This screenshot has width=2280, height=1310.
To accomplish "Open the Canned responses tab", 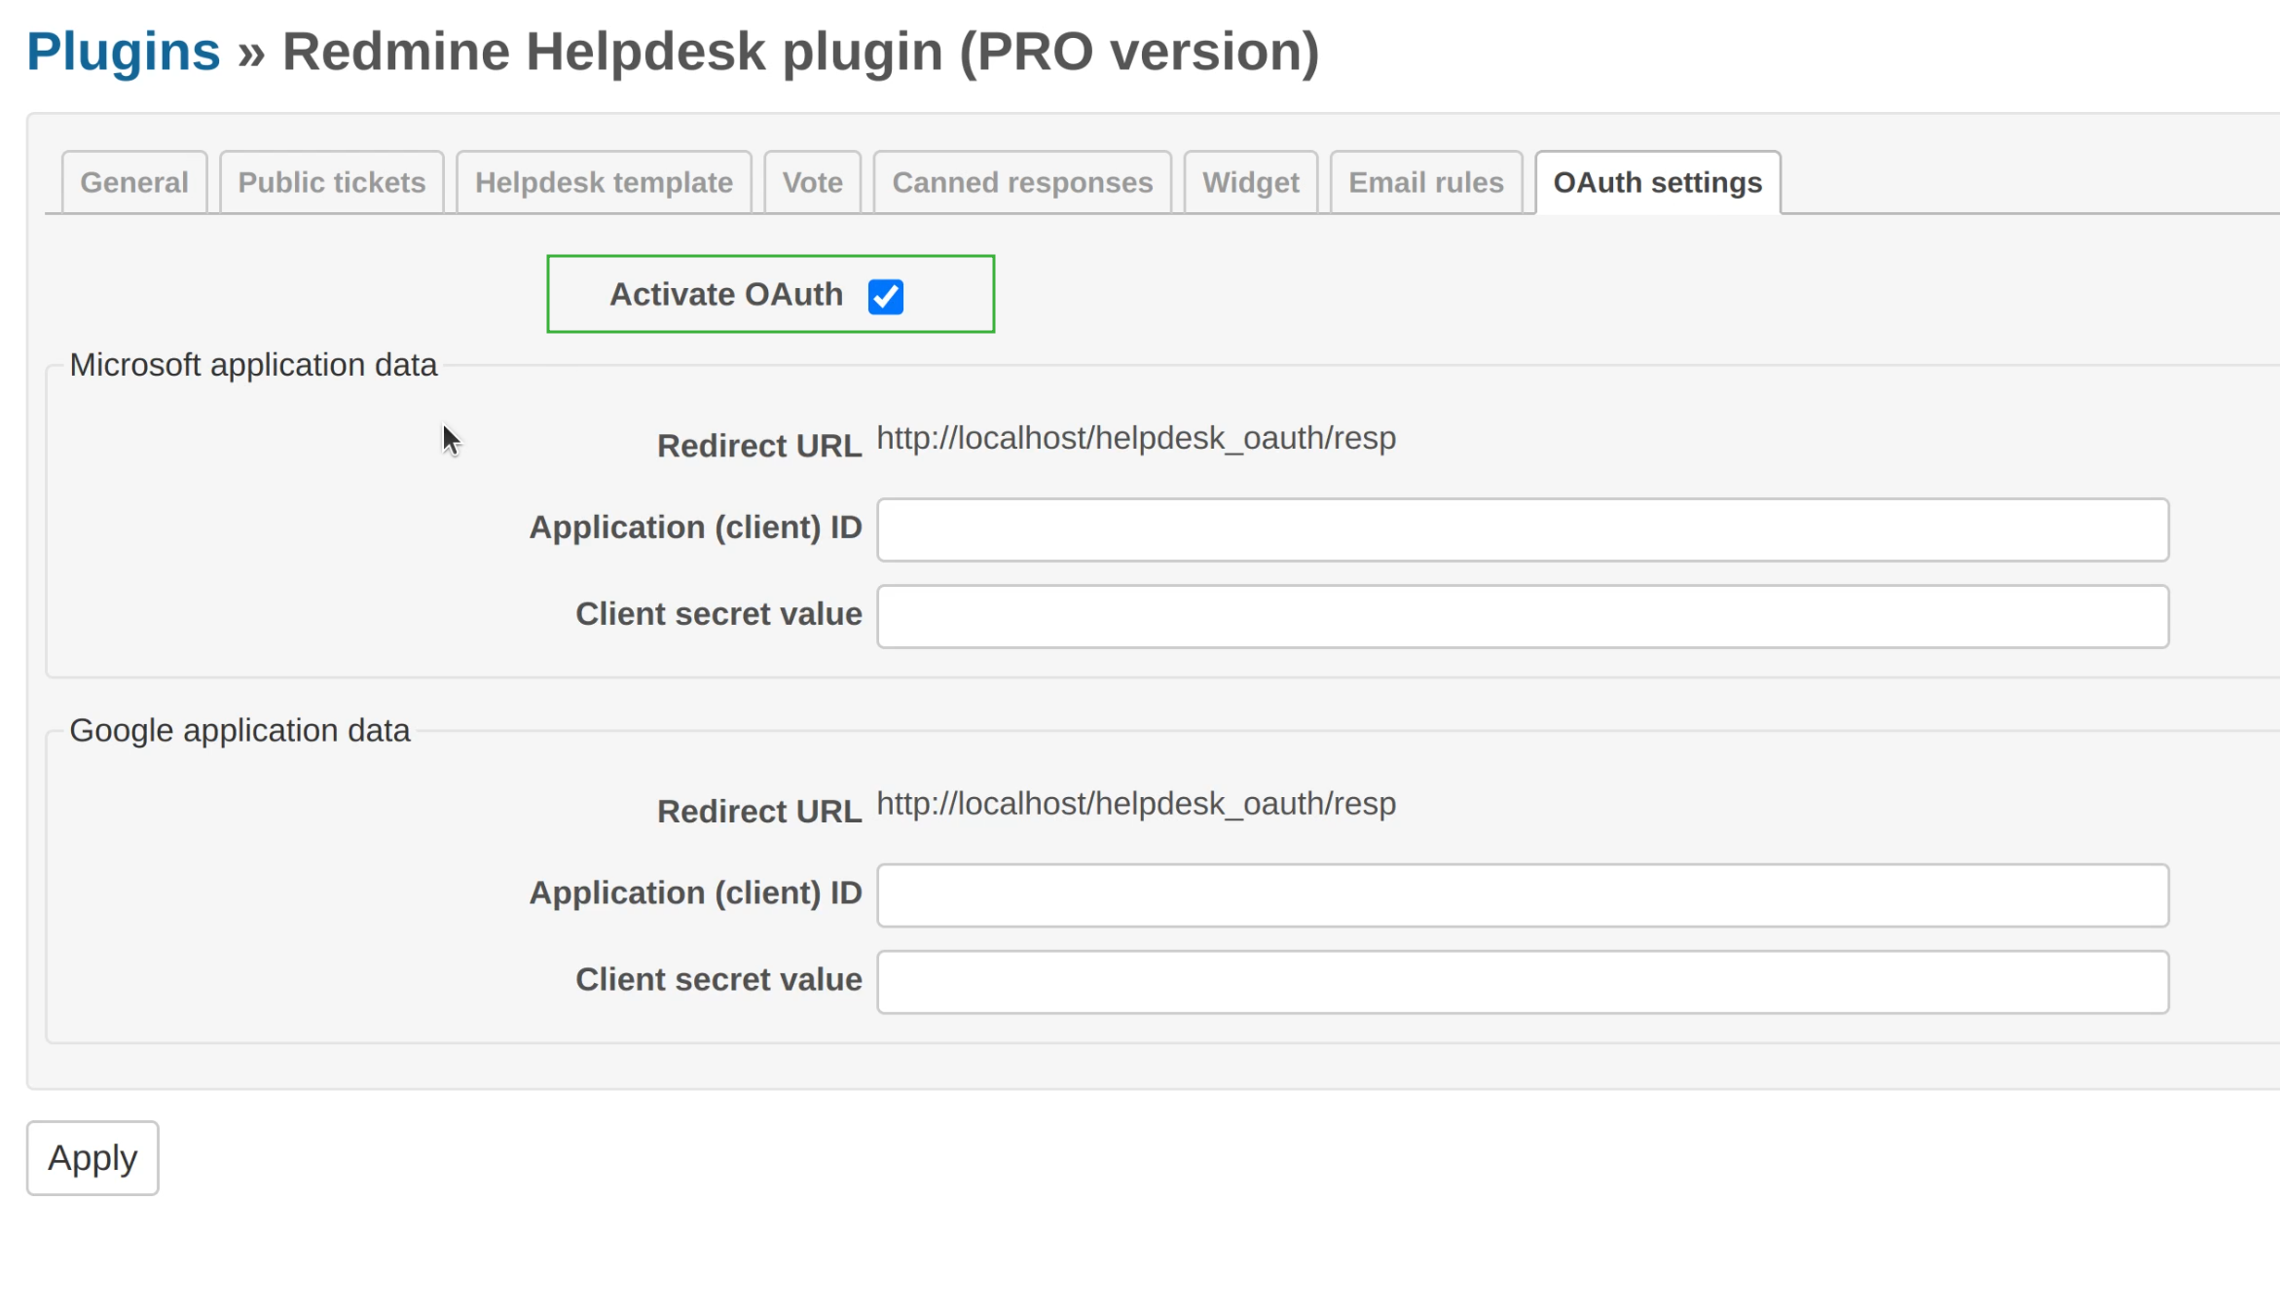I will click(x=1022, y=182).
